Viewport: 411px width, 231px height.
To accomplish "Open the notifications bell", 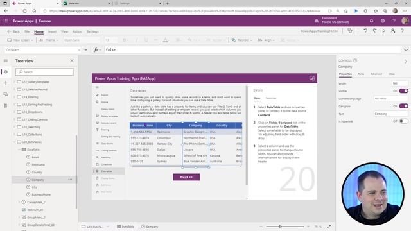I will (371, 21).
